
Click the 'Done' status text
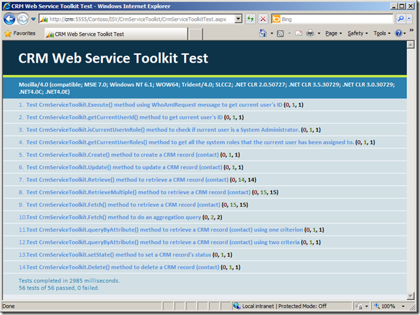(x=8, y=306)
